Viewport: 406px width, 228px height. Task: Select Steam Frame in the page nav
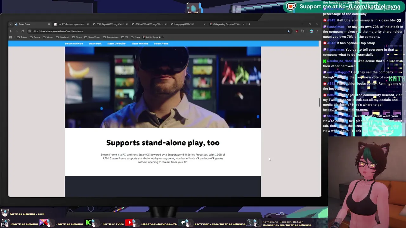click(x=161, y=43)
